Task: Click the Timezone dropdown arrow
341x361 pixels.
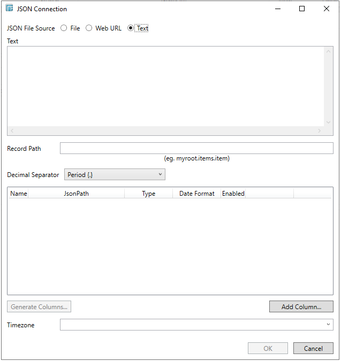Action: pos(328,325)
